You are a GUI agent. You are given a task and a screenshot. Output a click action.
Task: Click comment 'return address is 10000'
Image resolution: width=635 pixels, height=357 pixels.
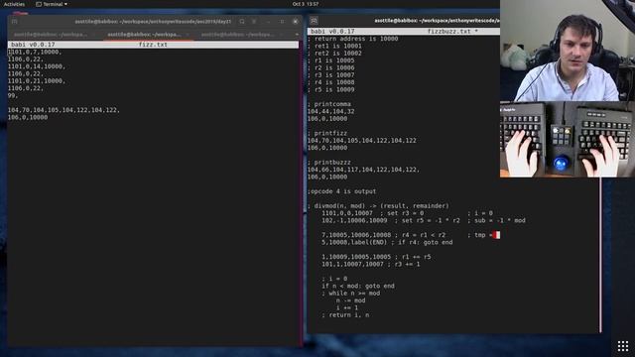tap(353, 39)
